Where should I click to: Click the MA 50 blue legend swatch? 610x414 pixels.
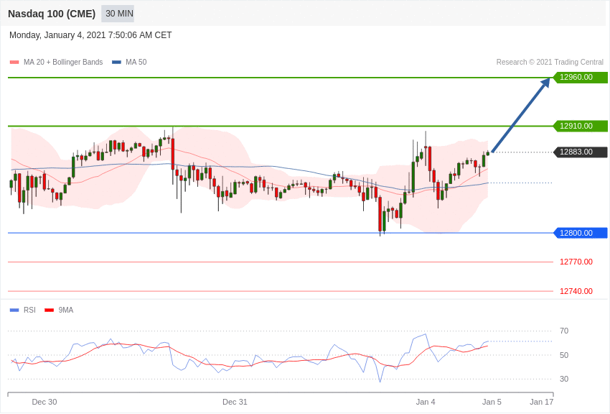click(x=116, y=63)
